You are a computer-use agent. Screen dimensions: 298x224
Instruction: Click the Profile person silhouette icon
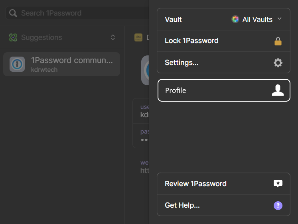click(278, 90)
